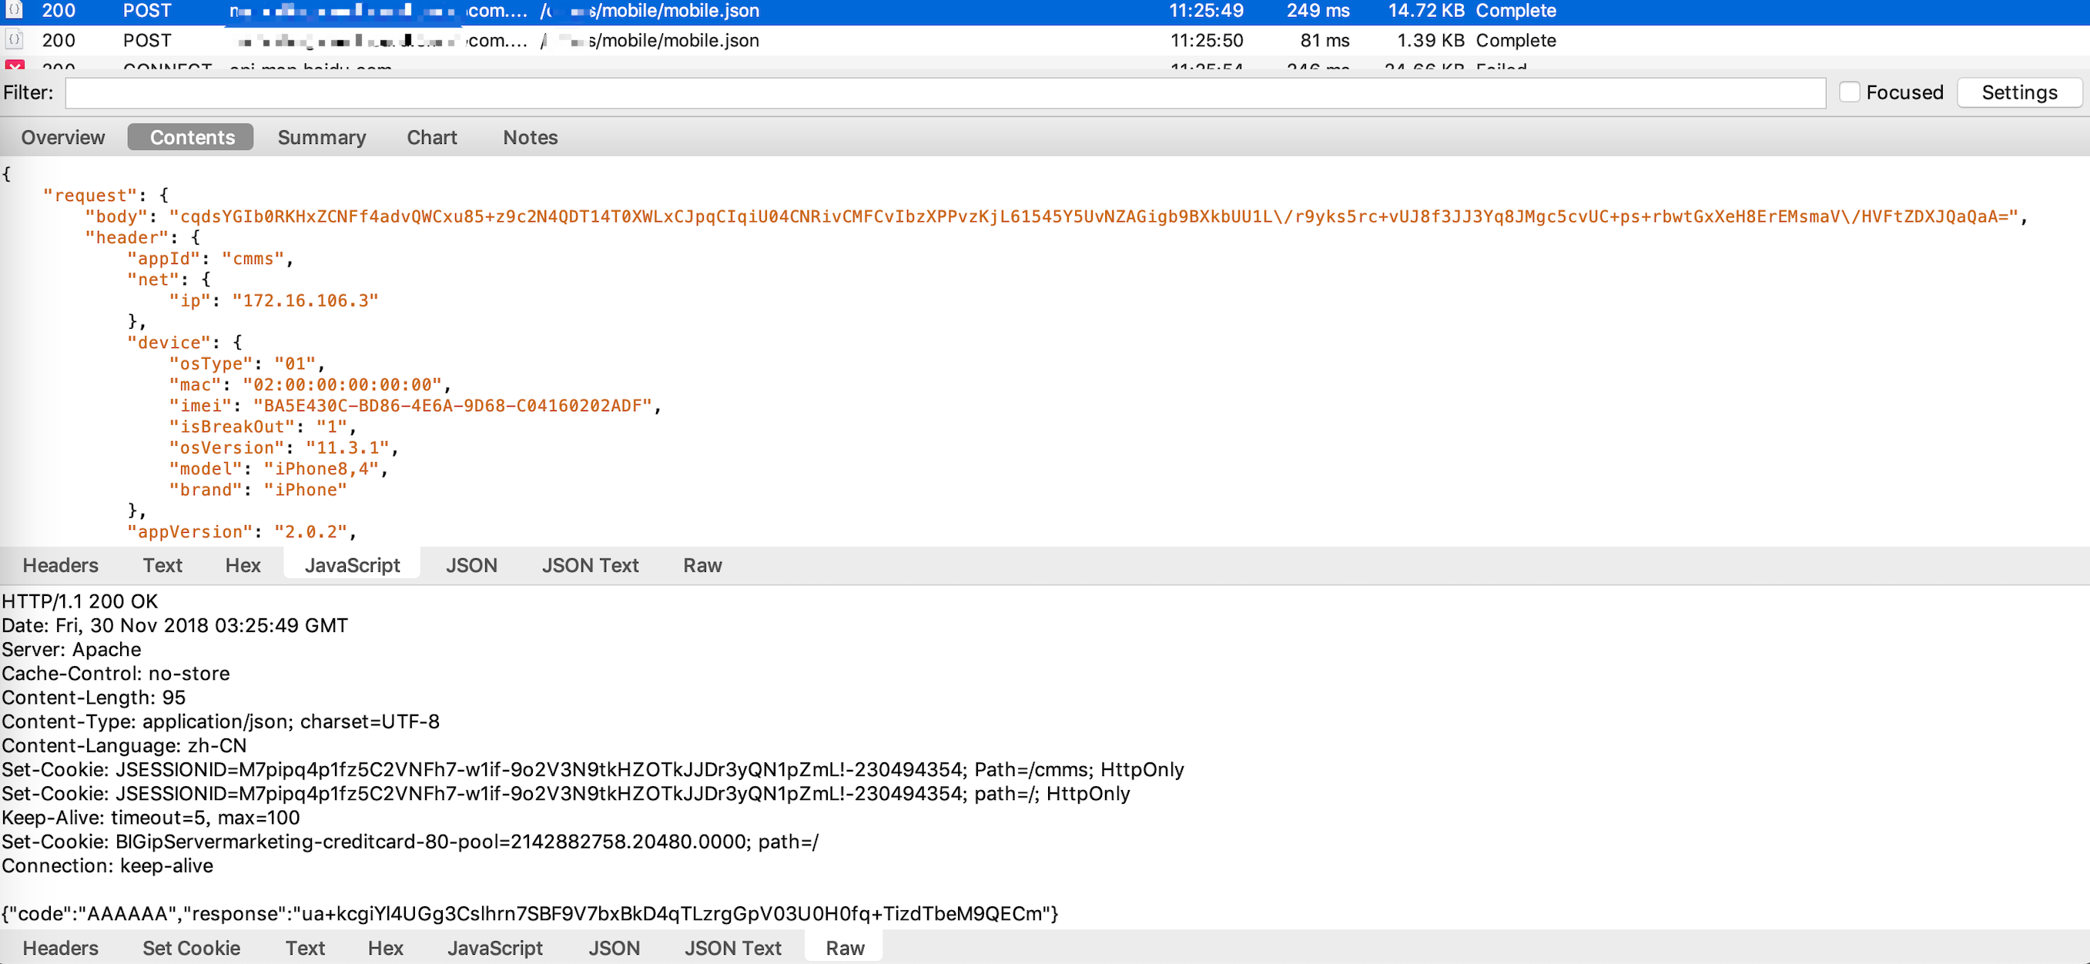
Task: Go to the Notes tab
Action: click(530, 137)
